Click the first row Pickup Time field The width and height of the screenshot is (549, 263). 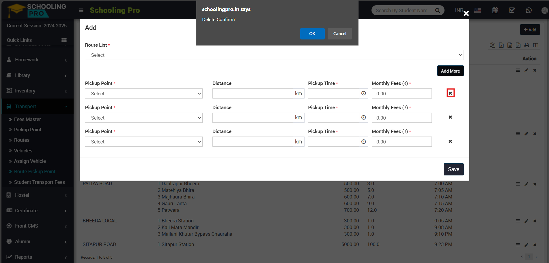coord(333,94)
